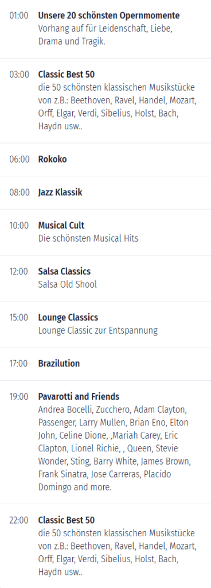Select the 22:00 Classic Best 50 show
Image resolution: width=211 pixels, height=588 pixels.
click(66, 520)
